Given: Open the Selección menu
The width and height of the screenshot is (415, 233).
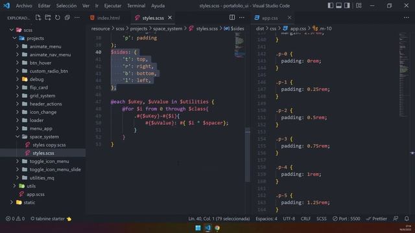Looking at the screenshot, I should [66, 6].
